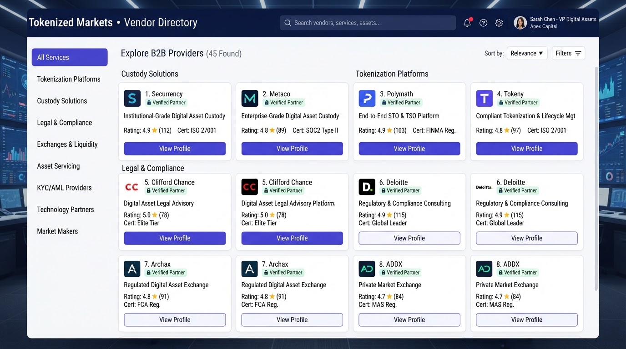
Task: Click the star icon in Metaco's rating
Action: (272, 130)
